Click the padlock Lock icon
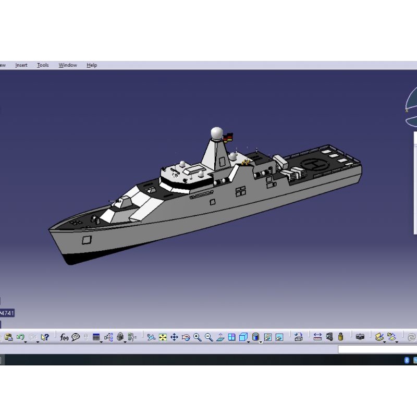 120,337
